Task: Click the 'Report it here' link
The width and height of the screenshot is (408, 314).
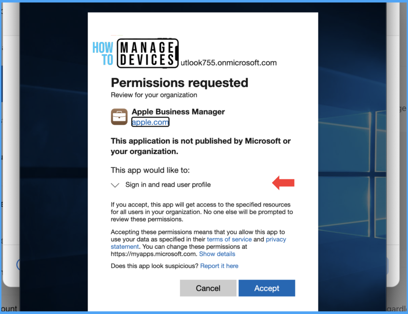Action: click(x=219, y=266)
